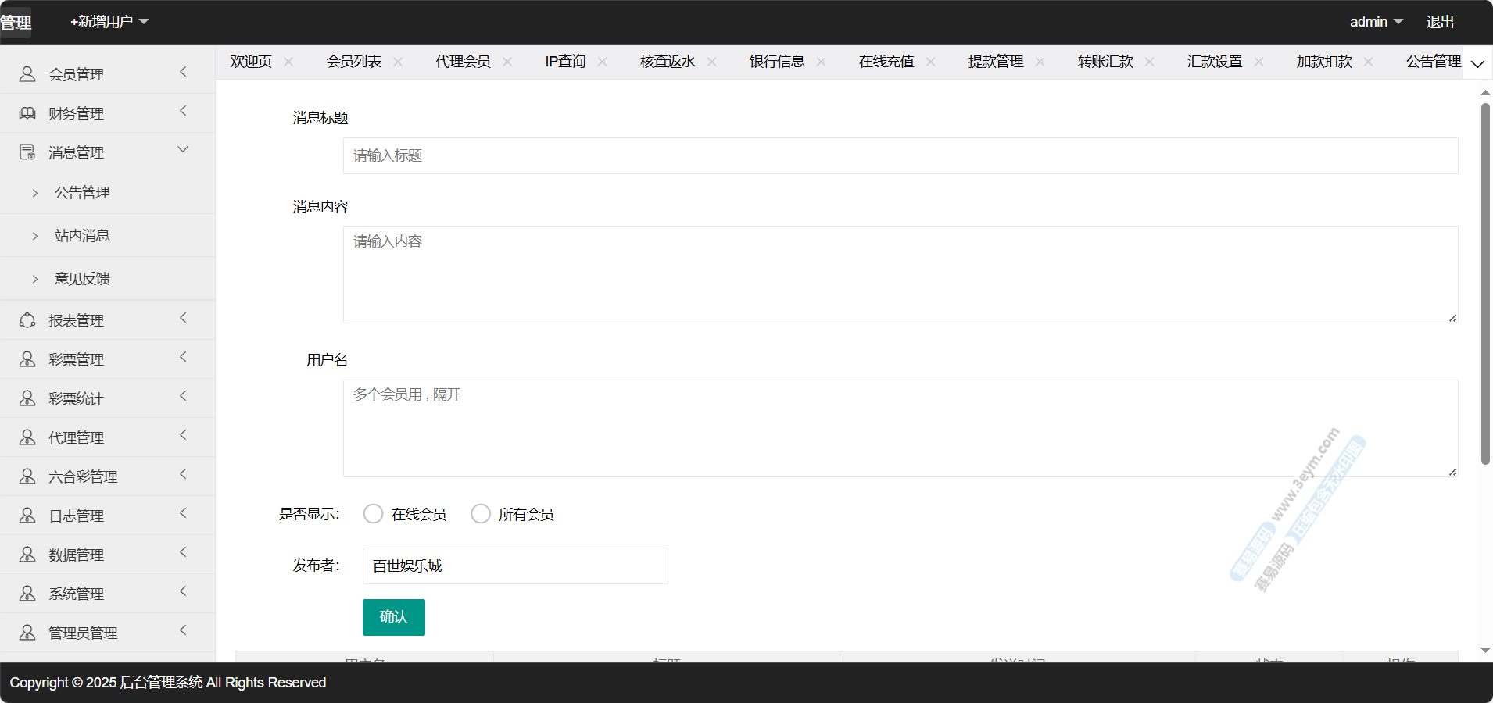Image resolution: width=1493 pixels, height=703 pixels.
Task: Expand the tab overflow chevron
Action: (1477, 63)
